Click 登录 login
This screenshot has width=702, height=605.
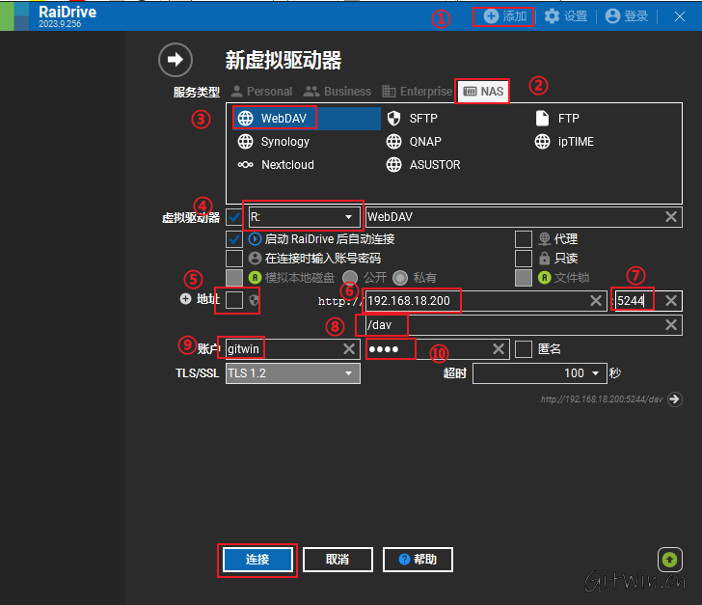coord(627,16)
